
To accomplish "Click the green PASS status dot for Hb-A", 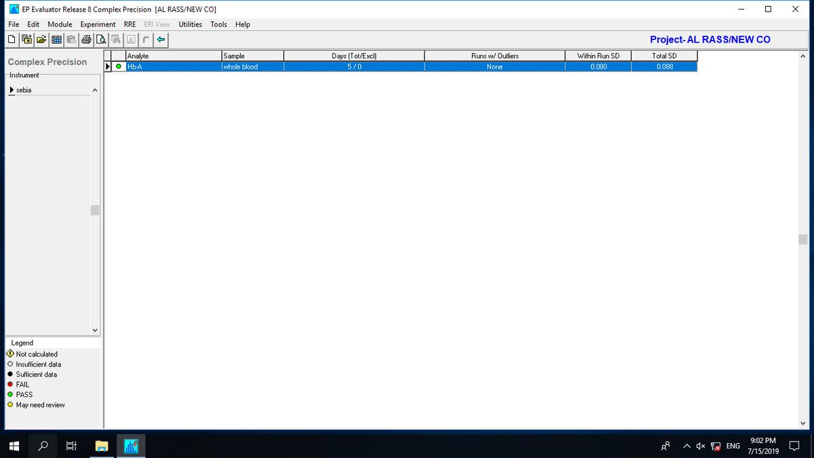I will click(119, 66).
